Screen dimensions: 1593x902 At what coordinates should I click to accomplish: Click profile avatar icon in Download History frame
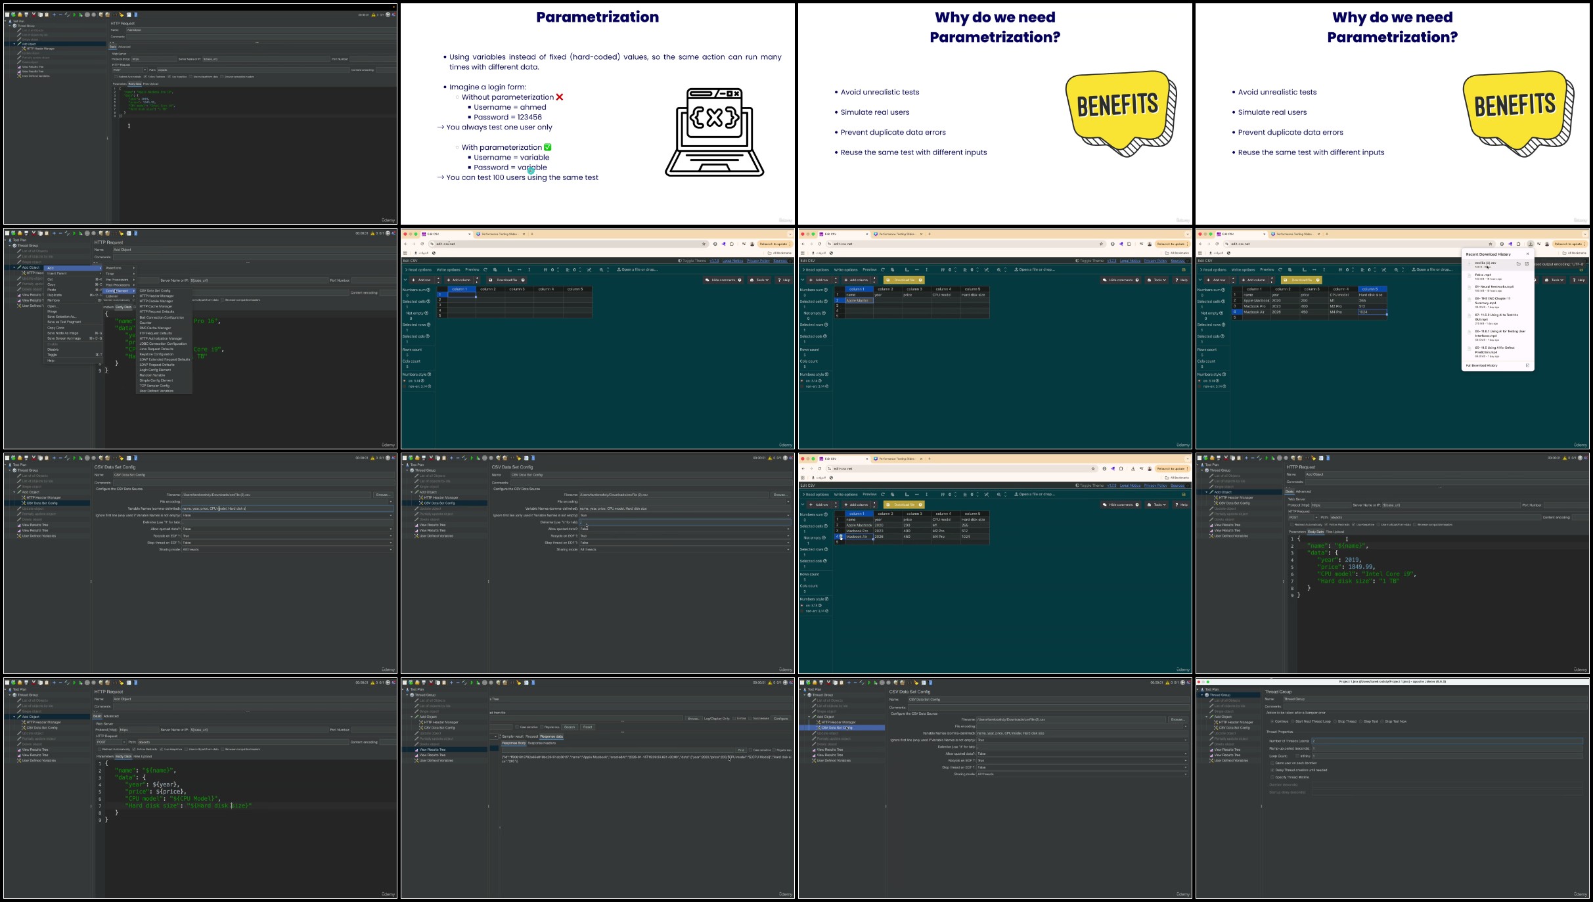point(1547,244)
